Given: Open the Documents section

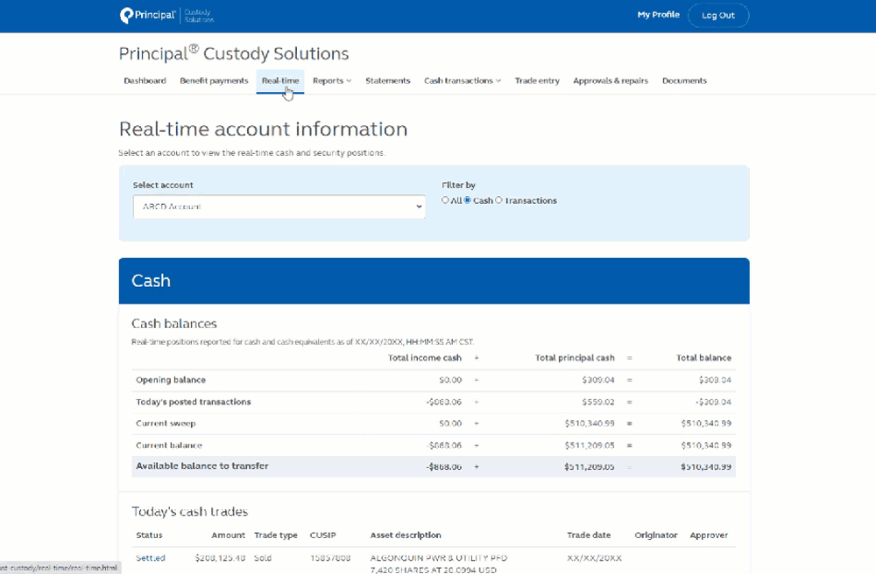Looking at the screenshot, I should (684, 80).
